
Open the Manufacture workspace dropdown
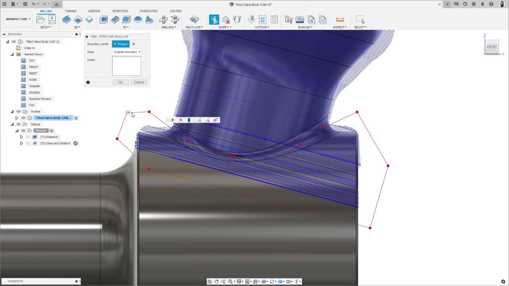pyautogui.click(x=18, y=19)
